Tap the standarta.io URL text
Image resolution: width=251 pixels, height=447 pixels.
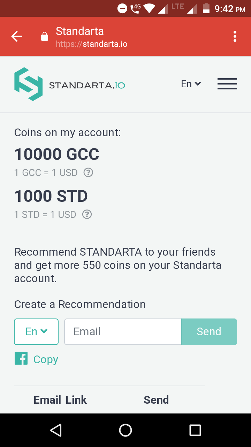tap(92, 44)
